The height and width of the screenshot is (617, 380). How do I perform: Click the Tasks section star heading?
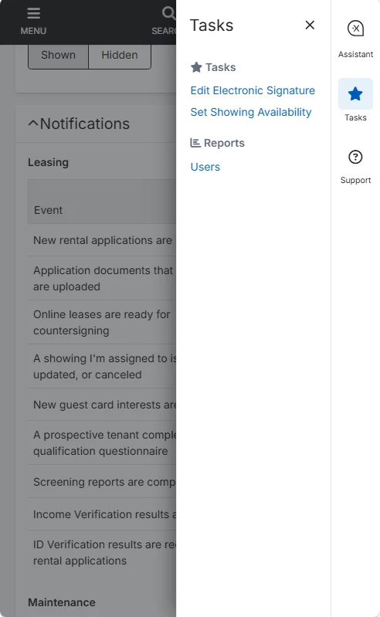[x=213, y=67]
